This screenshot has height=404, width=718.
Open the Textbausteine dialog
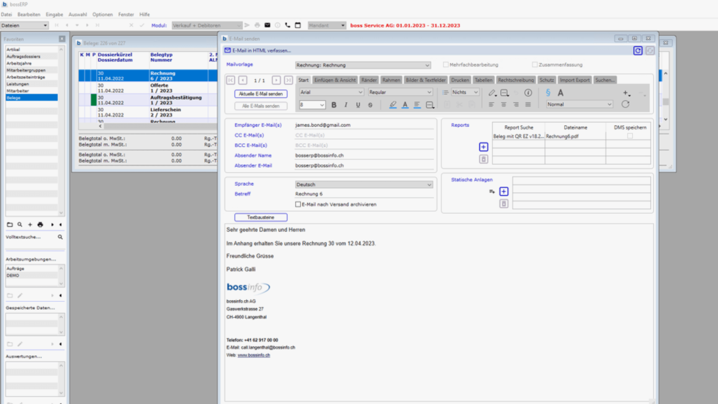[x=260, y=217]
